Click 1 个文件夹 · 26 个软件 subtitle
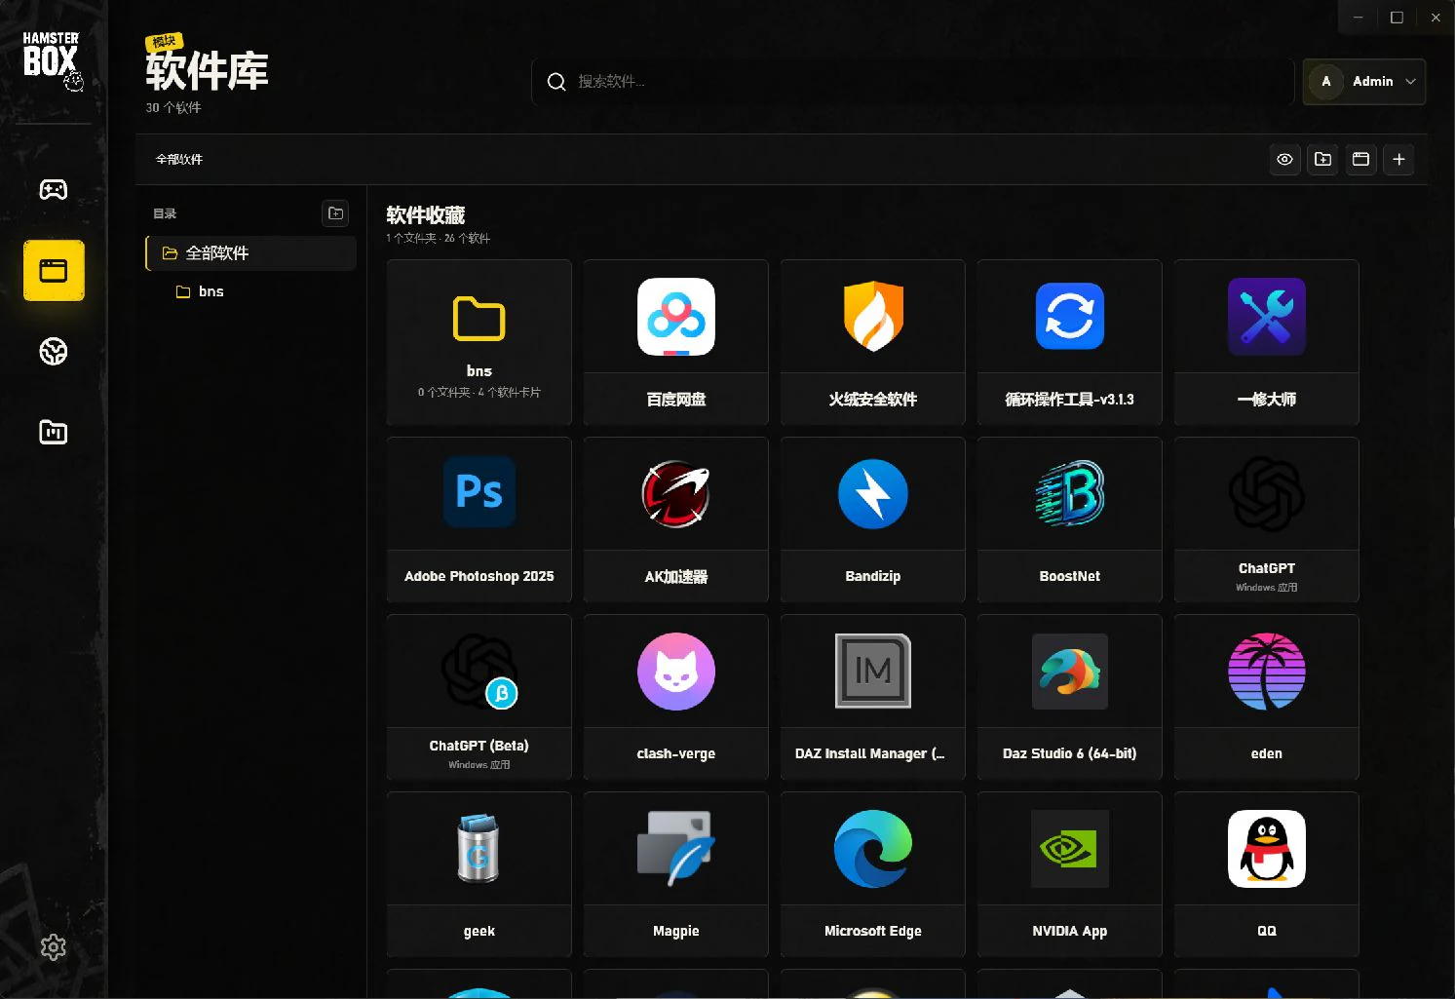 click(x=438, y=238)
